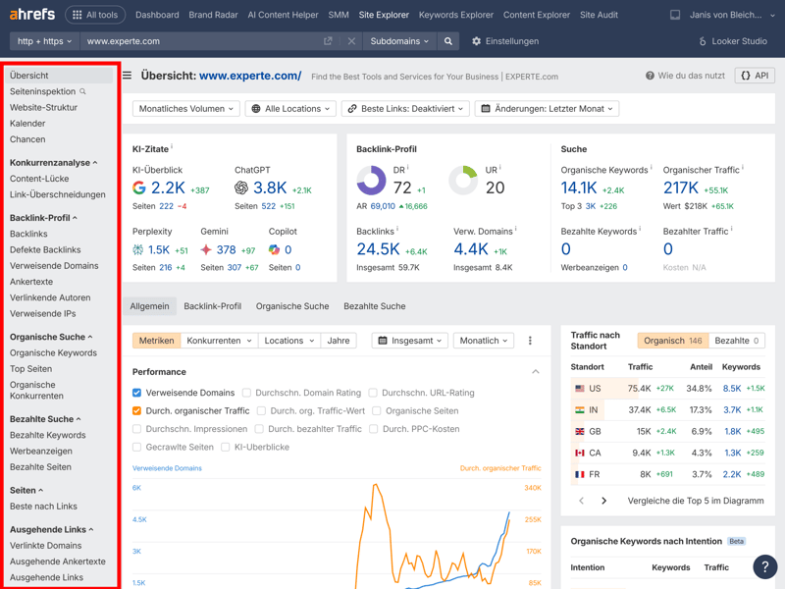This screenshot has height=589, width=785.
Task: Click the three-dot more options icon
Action: click(x=530, y=341)
